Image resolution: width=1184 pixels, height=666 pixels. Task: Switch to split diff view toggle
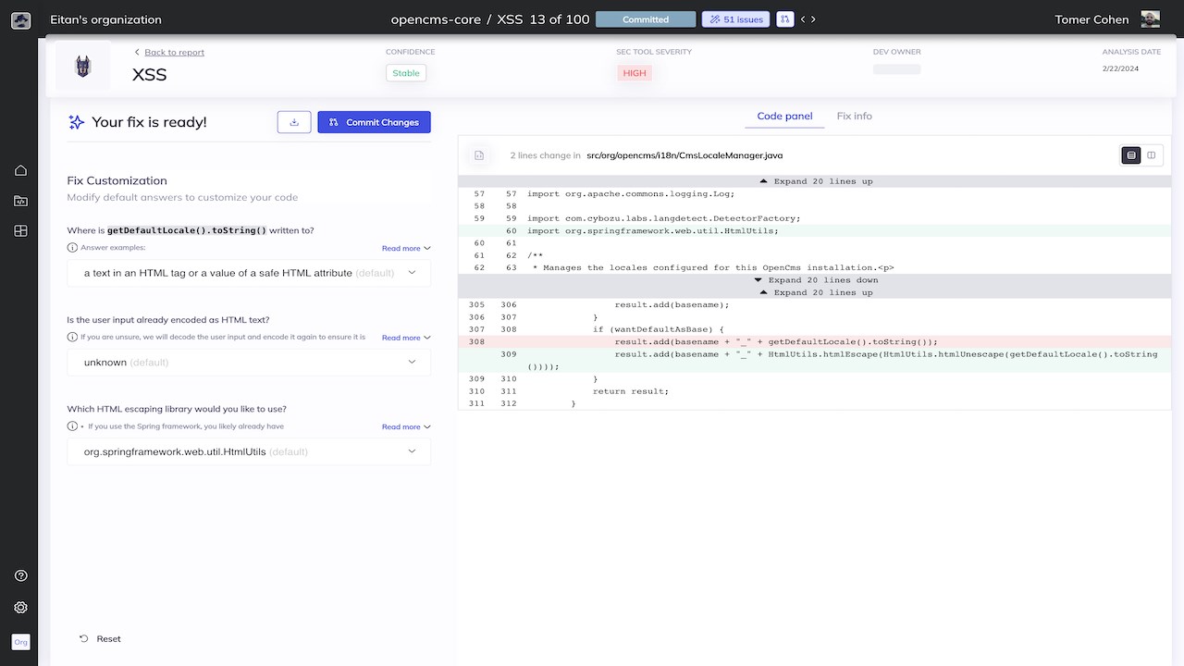pos(1152,155)
